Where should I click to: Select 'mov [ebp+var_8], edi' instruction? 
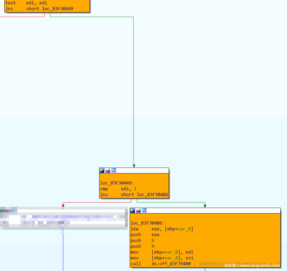pyautogui.click(x=162, y=252)
